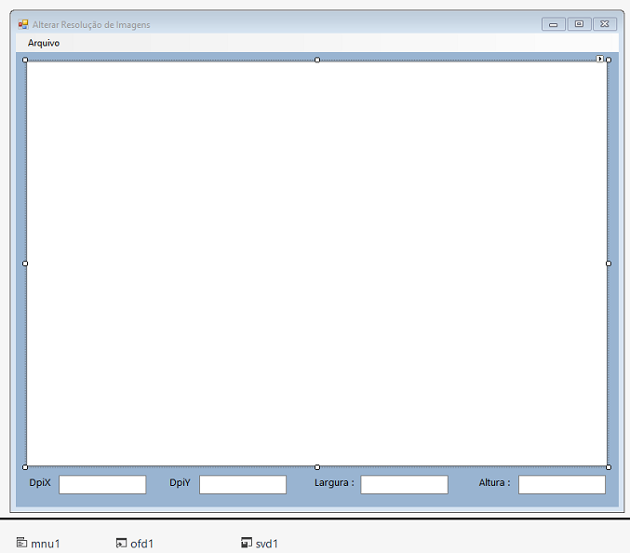Image resolution: width=630 pixels, height=553 pixels.
Task: Select the Altura label
Action: [494, 482]
